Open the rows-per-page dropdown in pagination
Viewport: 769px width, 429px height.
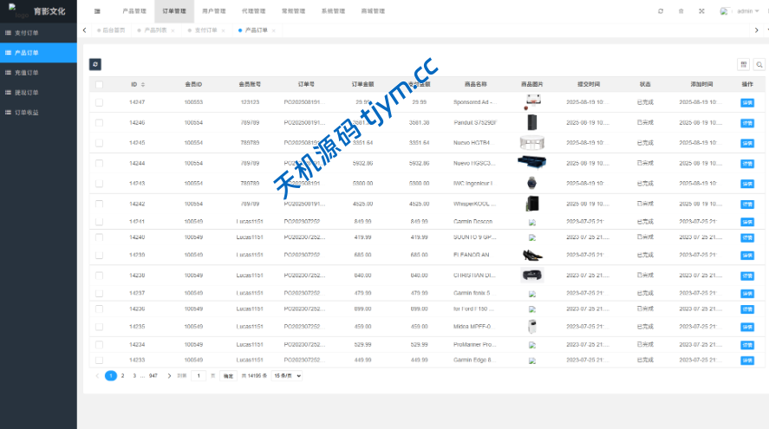click(288, 376)
